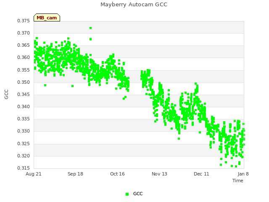
Task: Click the 0.360 y-axis value
Action: [24, 57]
